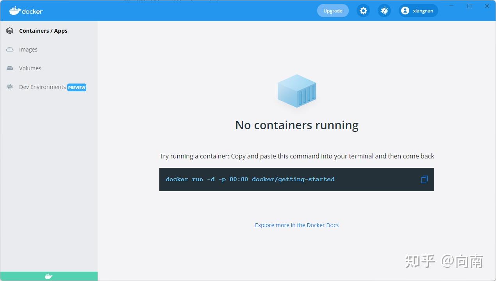
Task: Click the container cube illustration
Action: tap(297, 91)
